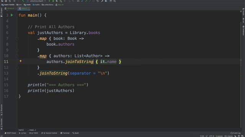Click Run with Coverage icon in toolbar

click(x=57, y=1)
